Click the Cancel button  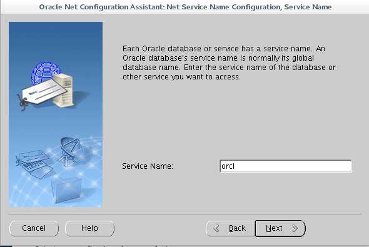[34, 228]
